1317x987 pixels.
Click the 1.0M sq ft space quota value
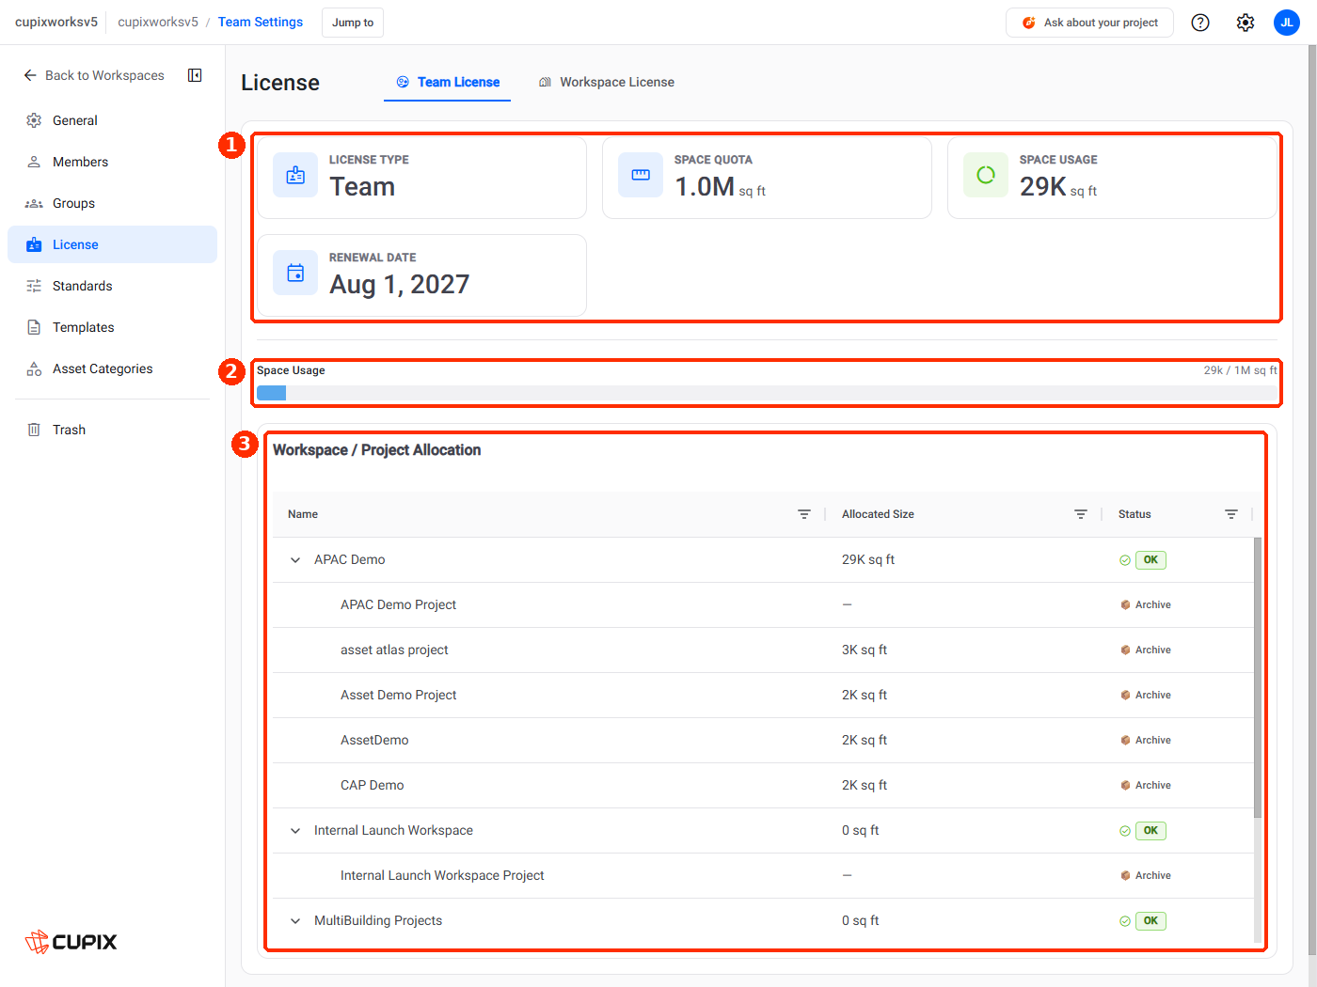[721, 187]
